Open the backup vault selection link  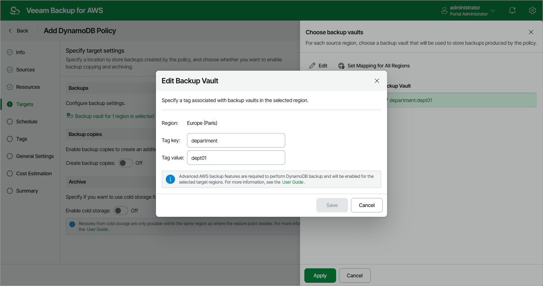click(x=114, y=116)
